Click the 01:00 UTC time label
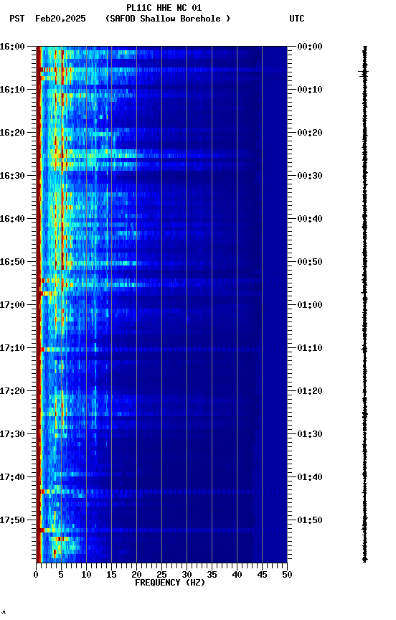Screen dimensions: 396x620 310,305
